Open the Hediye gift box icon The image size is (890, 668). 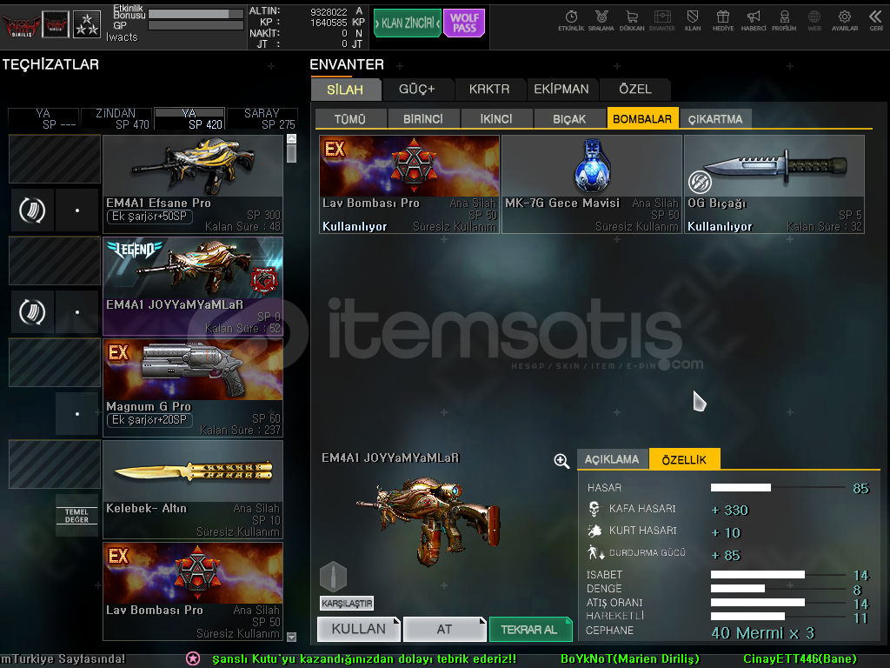pos(722,20)
